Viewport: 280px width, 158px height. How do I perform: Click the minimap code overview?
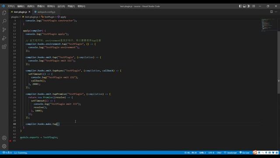click(268, 25)
